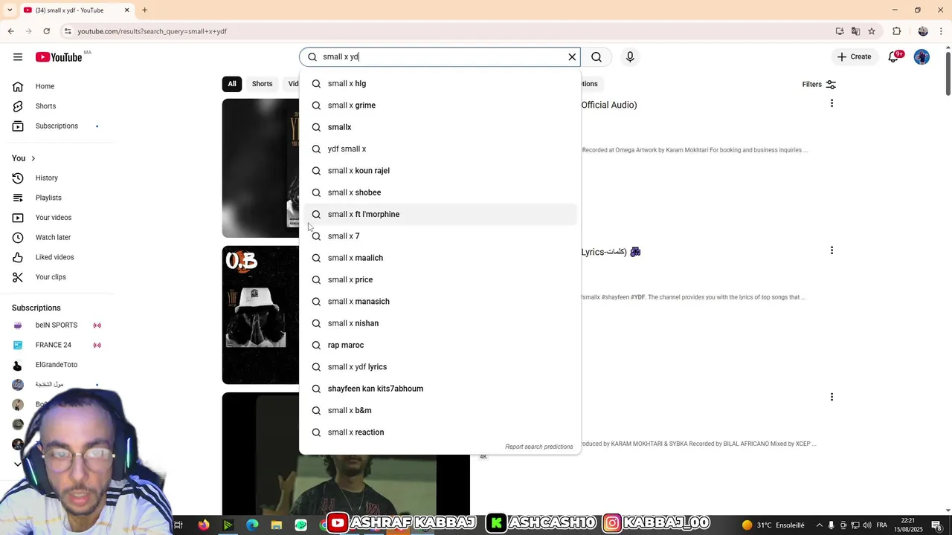
Task: Open the browser three-dot menu
Action: 941,31
